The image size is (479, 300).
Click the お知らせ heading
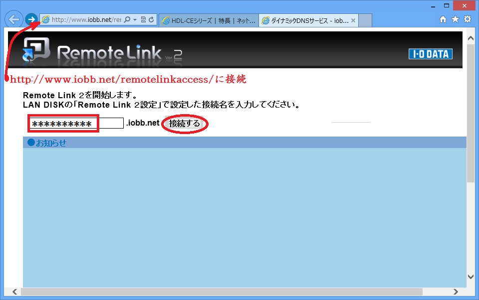click(x=51, y=143)
